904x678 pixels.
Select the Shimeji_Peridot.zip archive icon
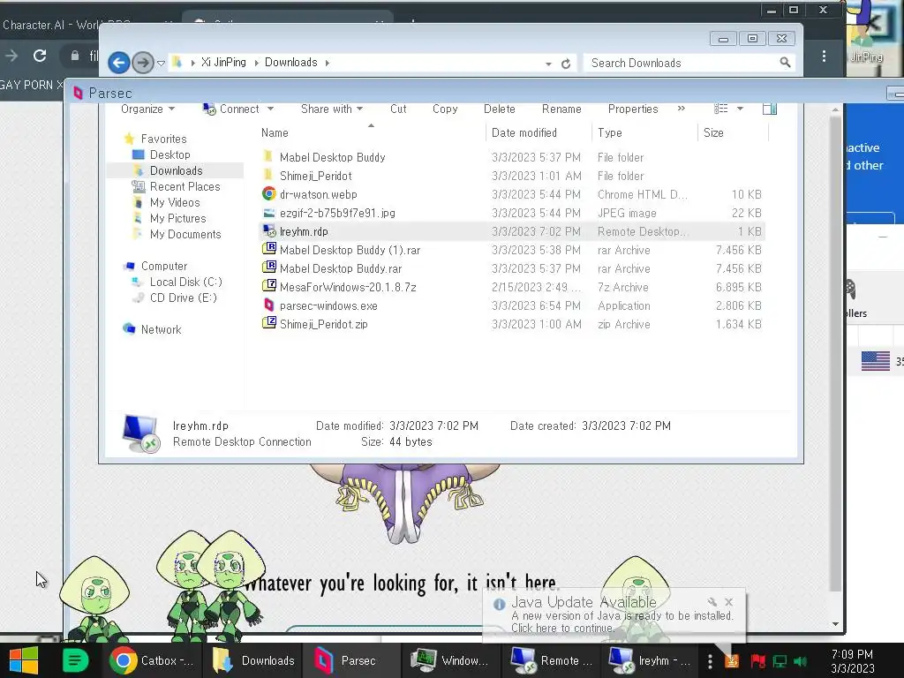[269, 323]
